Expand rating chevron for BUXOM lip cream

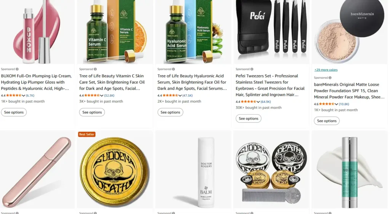pos(23,96)
